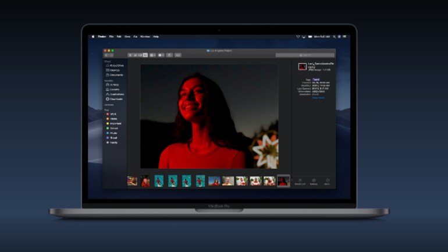448x252 pixels.
Task: Click the Show More link in preview pane
Action: (x=318, y=98)
